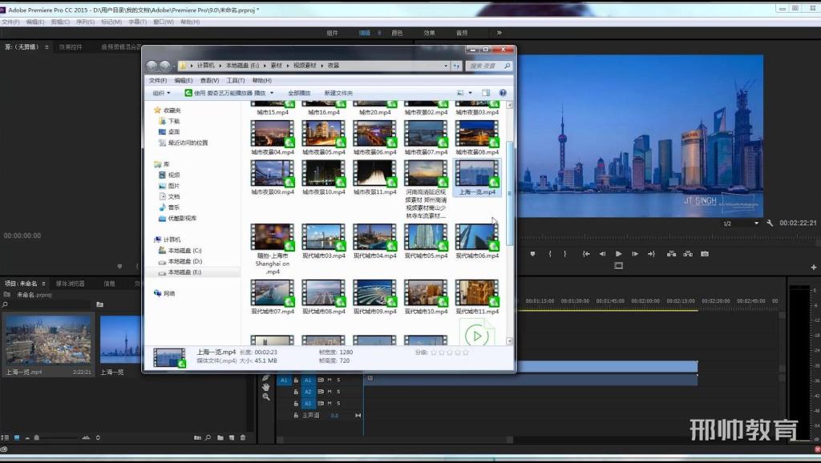Open the button editor plus icon
Screen dimensions: 821x463
(x=814, y=268)
